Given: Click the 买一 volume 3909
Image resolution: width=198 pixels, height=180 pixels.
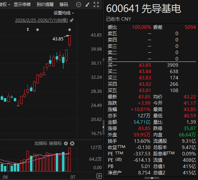Looking at the screenshot, I should [173, 65].
